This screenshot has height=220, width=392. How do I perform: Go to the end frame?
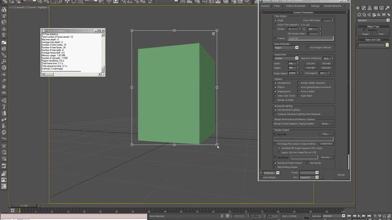coord(369,216)
